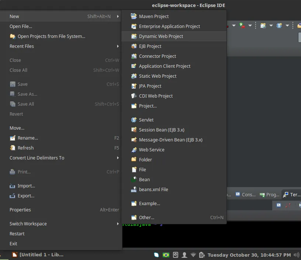The width and height of the screenshot is (301, 260).
Task: Click the date and time clock in the panel
Action: coord(249,255)
